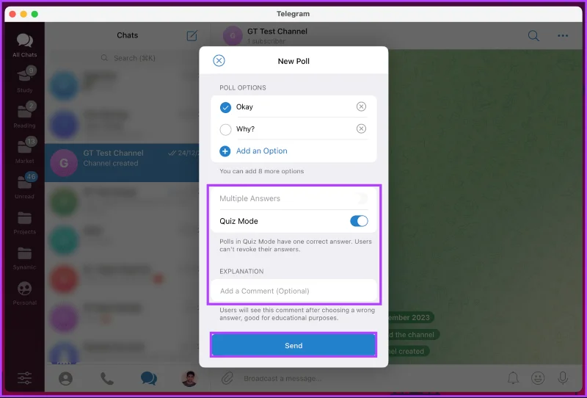
Task: Toggle silent broadcast bell icon
Action: click(x=513, y=378)
